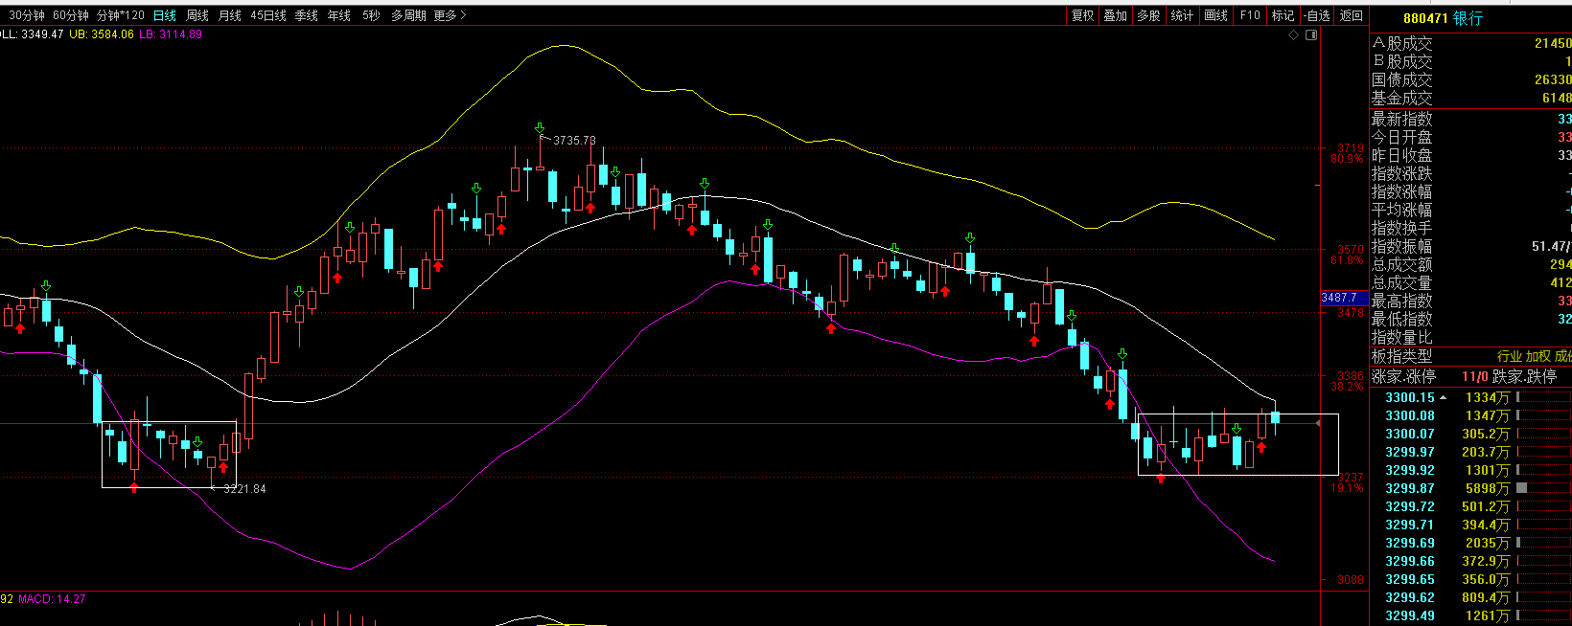Screen dimensions: 1572x626
Task: Click the 叠加 overlay button
Action: tap(1116, 15)
